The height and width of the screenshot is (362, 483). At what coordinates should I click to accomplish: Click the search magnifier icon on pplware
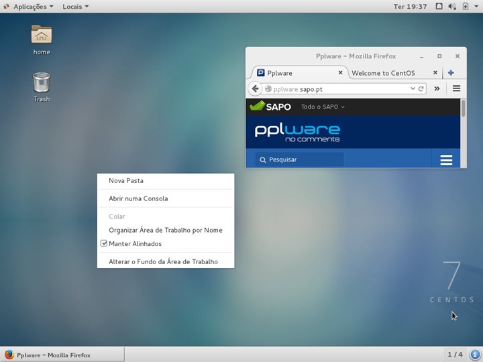263,160
